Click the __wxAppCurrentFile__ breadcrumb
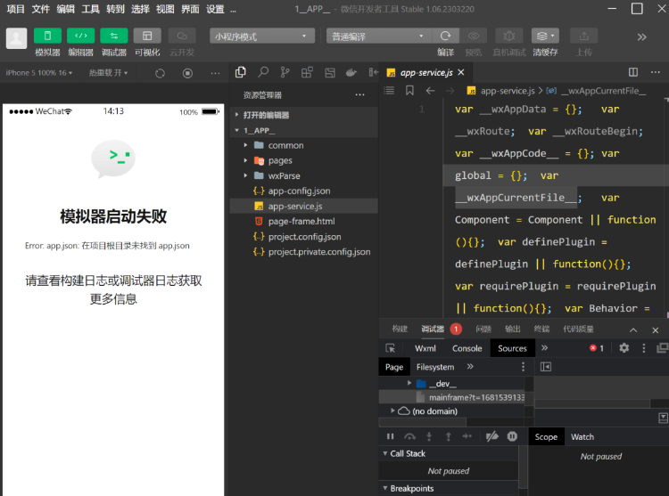Image resolution: width=669 pixels, height=496 pixels. click(x=597, y=91)
